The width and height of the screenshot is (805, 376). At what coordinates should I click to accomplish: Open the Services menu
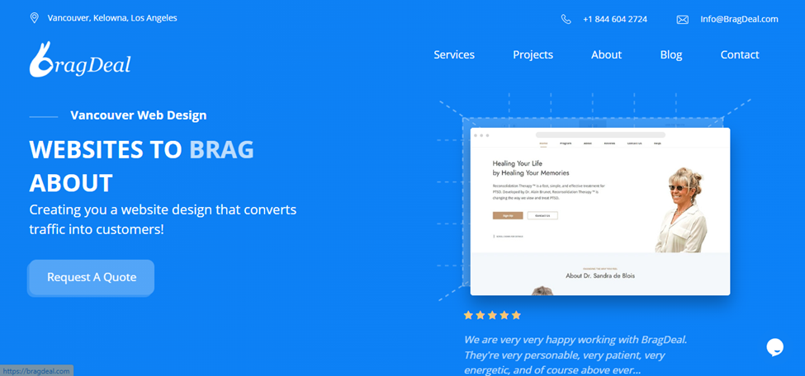tap(454, 54)
